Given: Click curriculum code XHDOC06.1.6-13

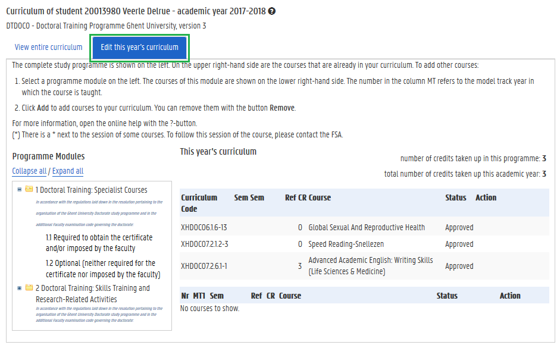Looking at the screenshot, I should tap(204, 227).
